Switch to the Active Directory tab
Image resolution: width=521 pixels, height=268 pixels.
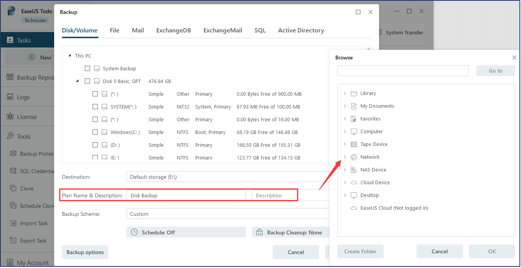point(301,30)
